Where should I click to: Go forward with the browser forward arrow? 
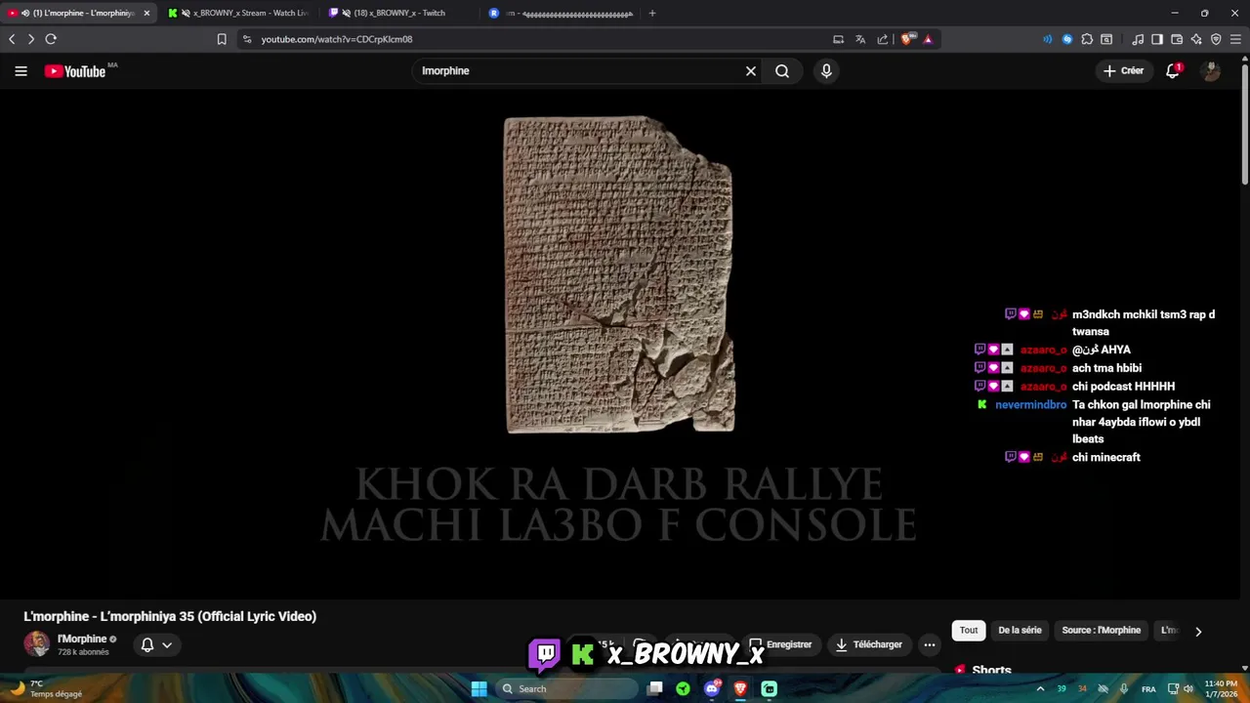[x=31, y=39]
